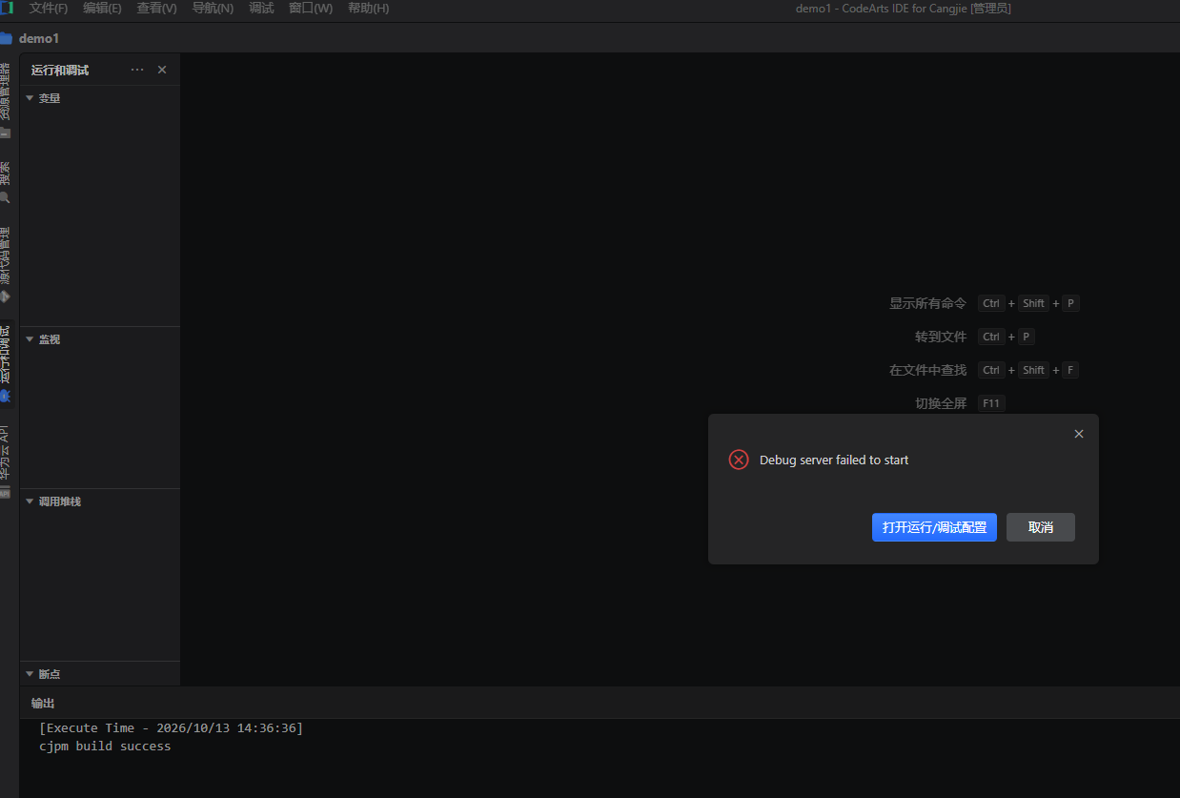Image resolution: width=1180 pixels, height=798 pixels.
Task: Open the 源代码管理 side tab
Action: 6,265
